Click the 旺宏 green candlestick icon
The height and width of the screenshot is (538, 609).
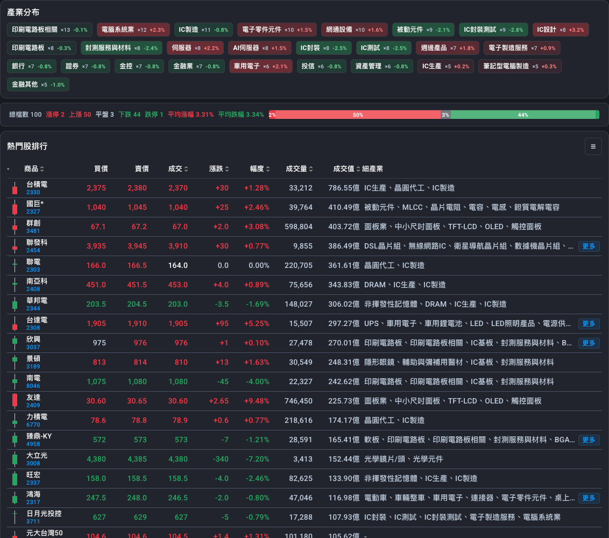pos(15,479)
